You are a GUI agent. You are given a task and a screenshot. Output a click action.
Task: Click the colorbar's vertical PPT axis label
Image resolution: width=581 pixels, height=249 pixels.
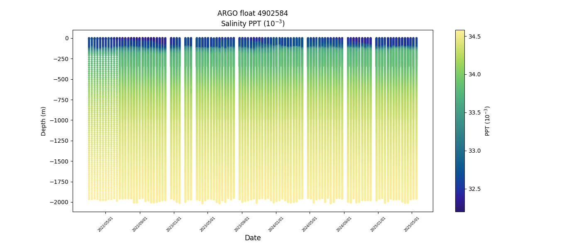(487, 121)
